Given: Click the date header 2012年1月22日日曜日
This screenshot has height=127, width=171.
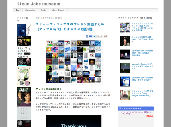Looking at the screenshot, I should [x=49, y=18].
